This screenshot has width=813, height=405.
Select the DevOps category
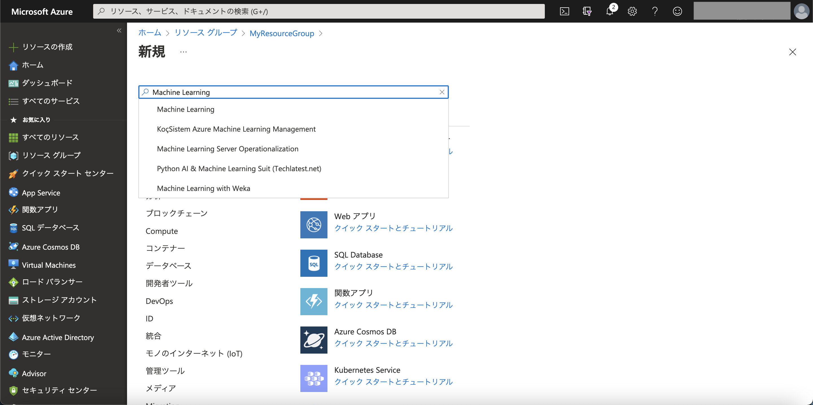click(x=159, y=301)
